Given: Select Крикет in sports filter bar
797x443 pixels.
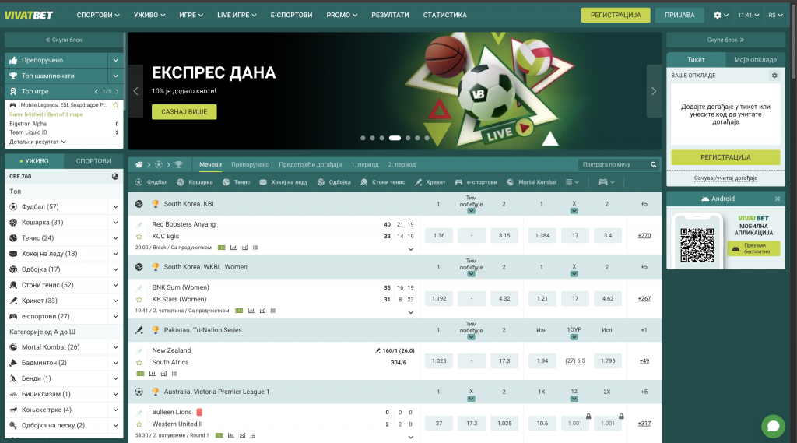Looking at the screenshot, I should point(430,182).
